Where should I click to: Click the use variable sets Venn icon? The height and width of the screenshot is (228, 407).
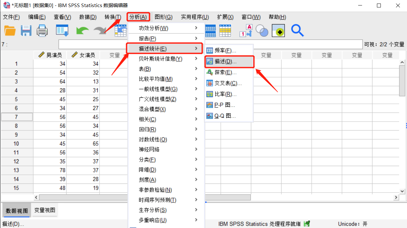(x=262, y=30)
